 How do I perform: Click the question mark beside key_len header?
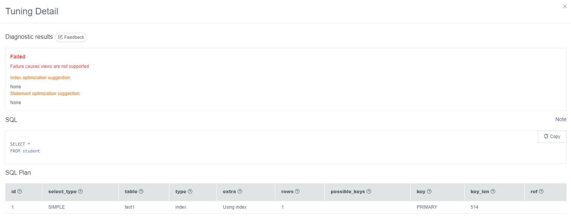pyautogui.click(x=493, y=191)
